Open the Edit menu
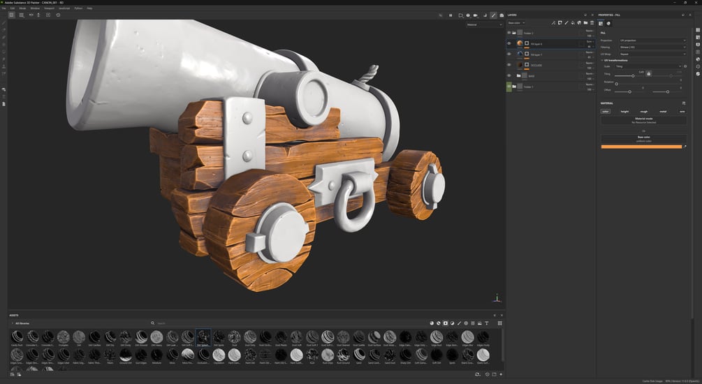The image size is (702, 384). coord(13,8)
